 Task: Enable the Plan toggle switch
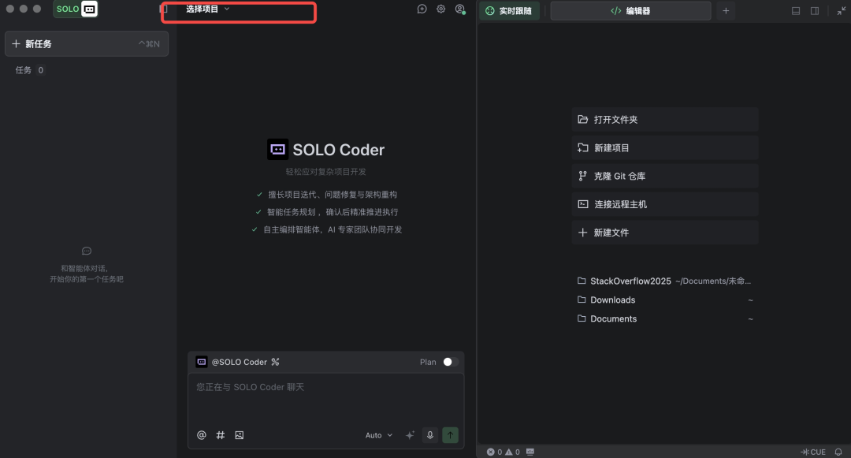click(x=451, y=362)
